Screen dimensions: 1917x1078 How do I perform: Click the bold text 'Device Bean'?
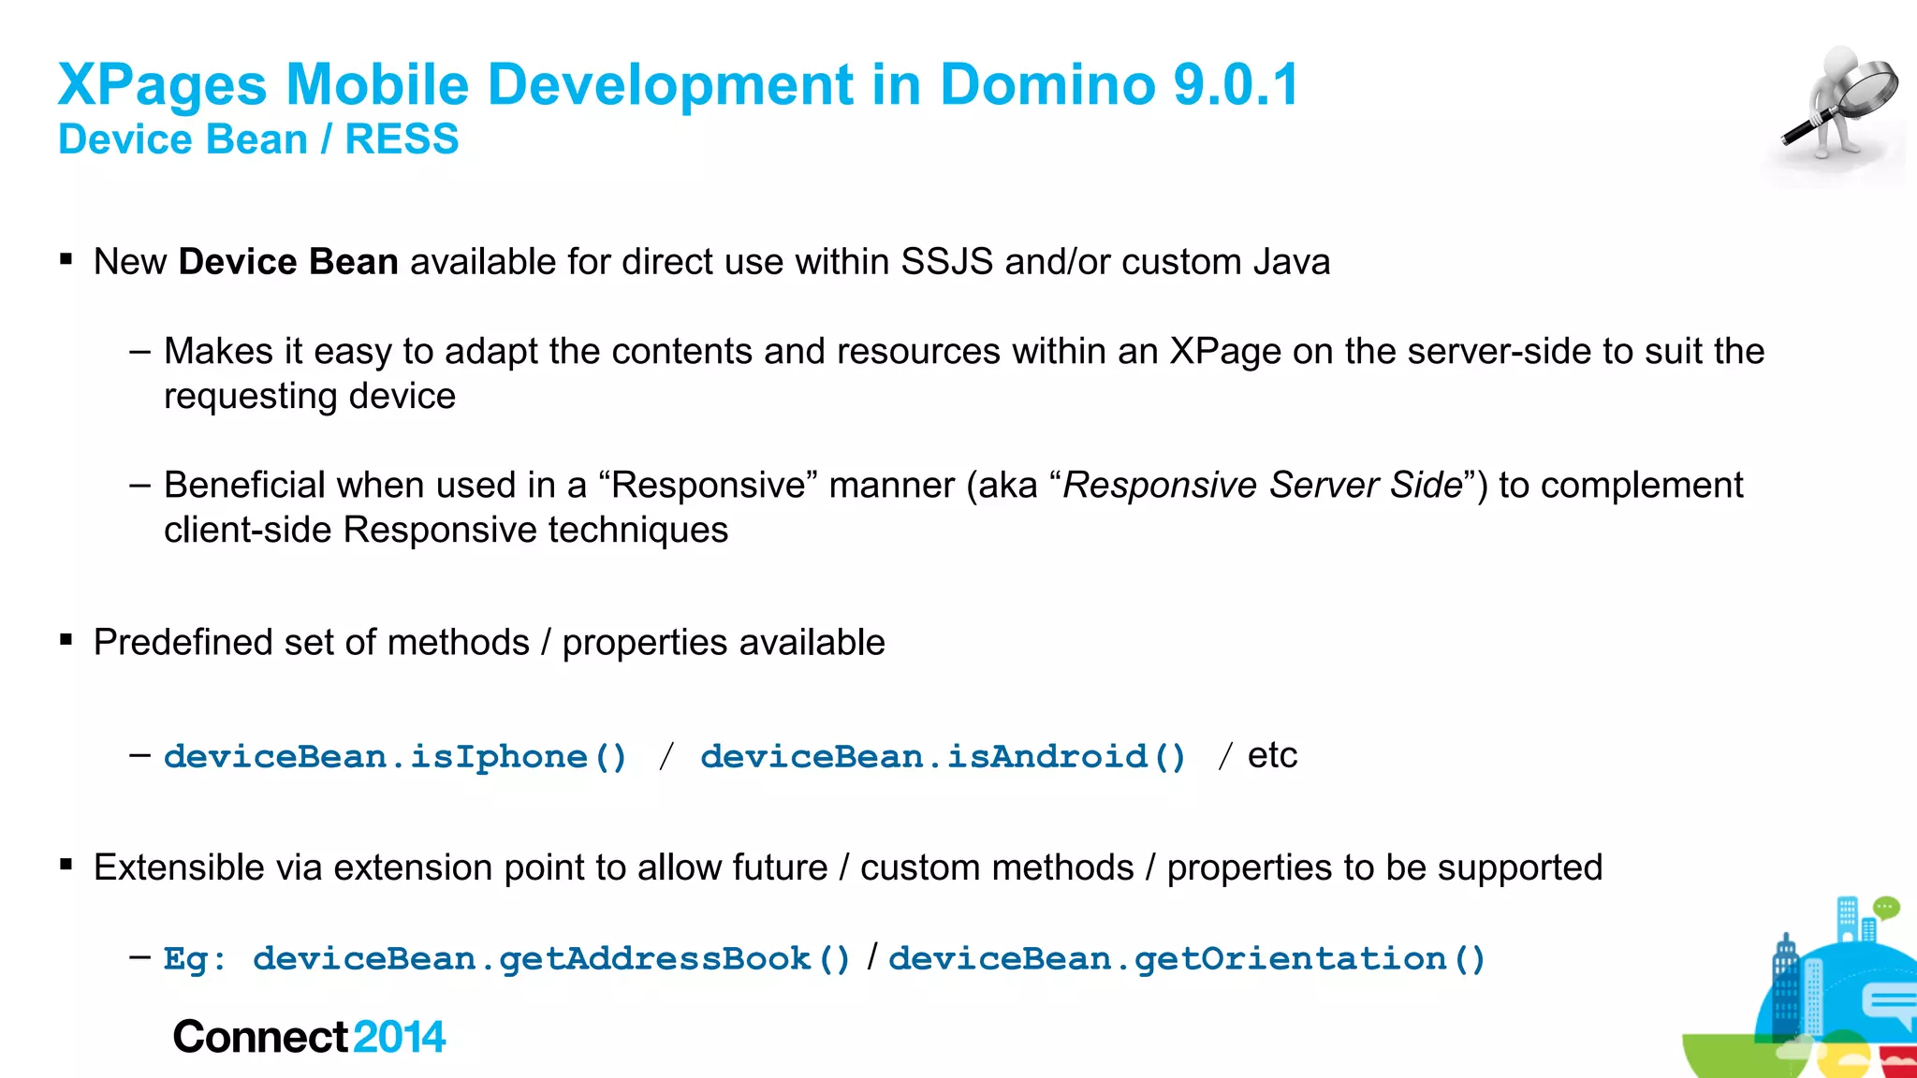288,262
